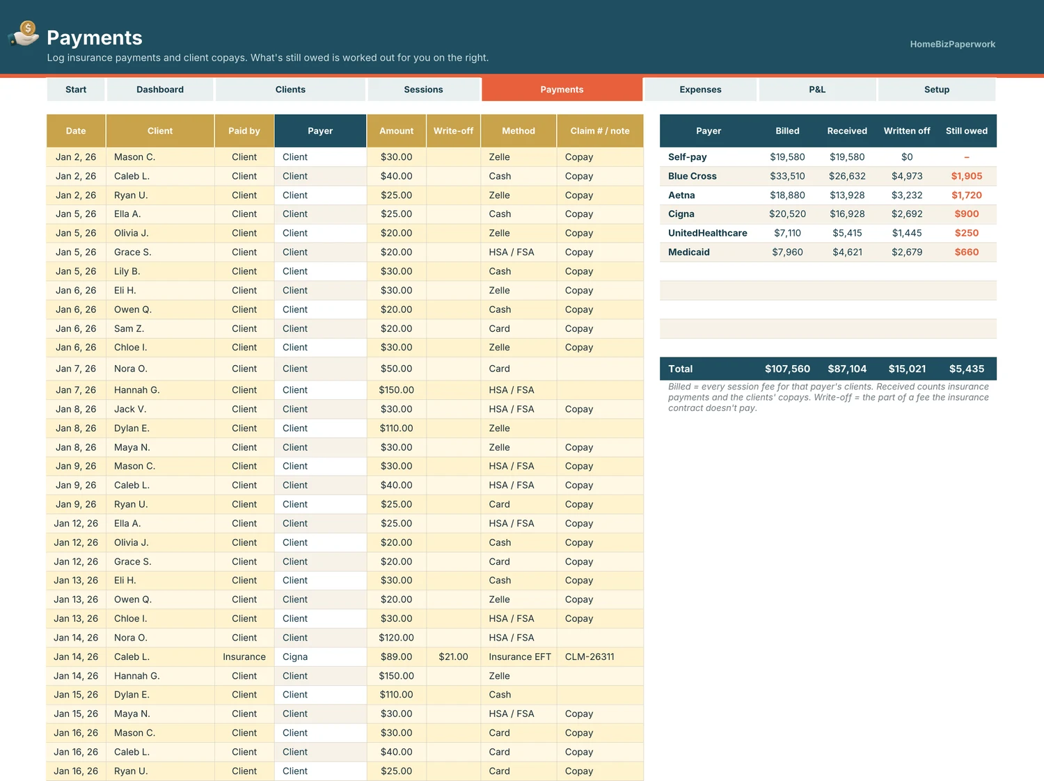The image size is (1044, 781).
Task: Click the Self-pay summary row label
Action: coord(687,157)
